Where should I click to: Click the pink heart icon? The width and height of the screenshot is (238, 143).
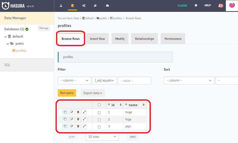pos(232,6)
